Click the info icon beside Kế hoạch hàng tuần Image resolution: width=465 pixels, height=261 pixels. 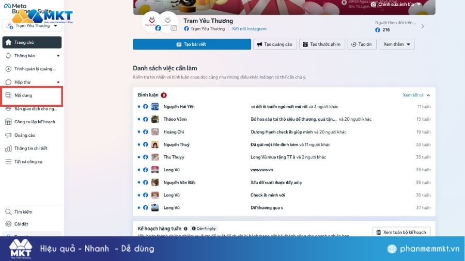point(185,229)
